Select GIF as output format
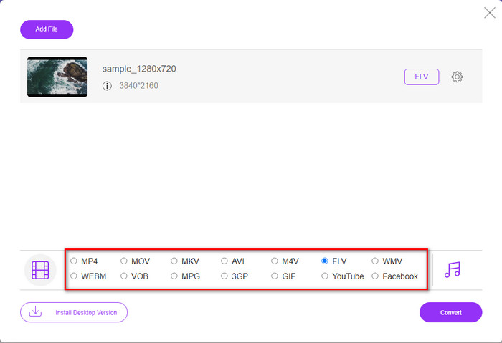The image size is (502, 343). click(275, 276)
